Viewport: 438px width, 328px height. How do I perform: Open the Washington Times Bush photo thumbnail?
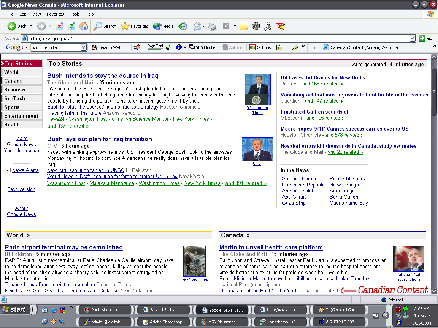pos(257,90)
